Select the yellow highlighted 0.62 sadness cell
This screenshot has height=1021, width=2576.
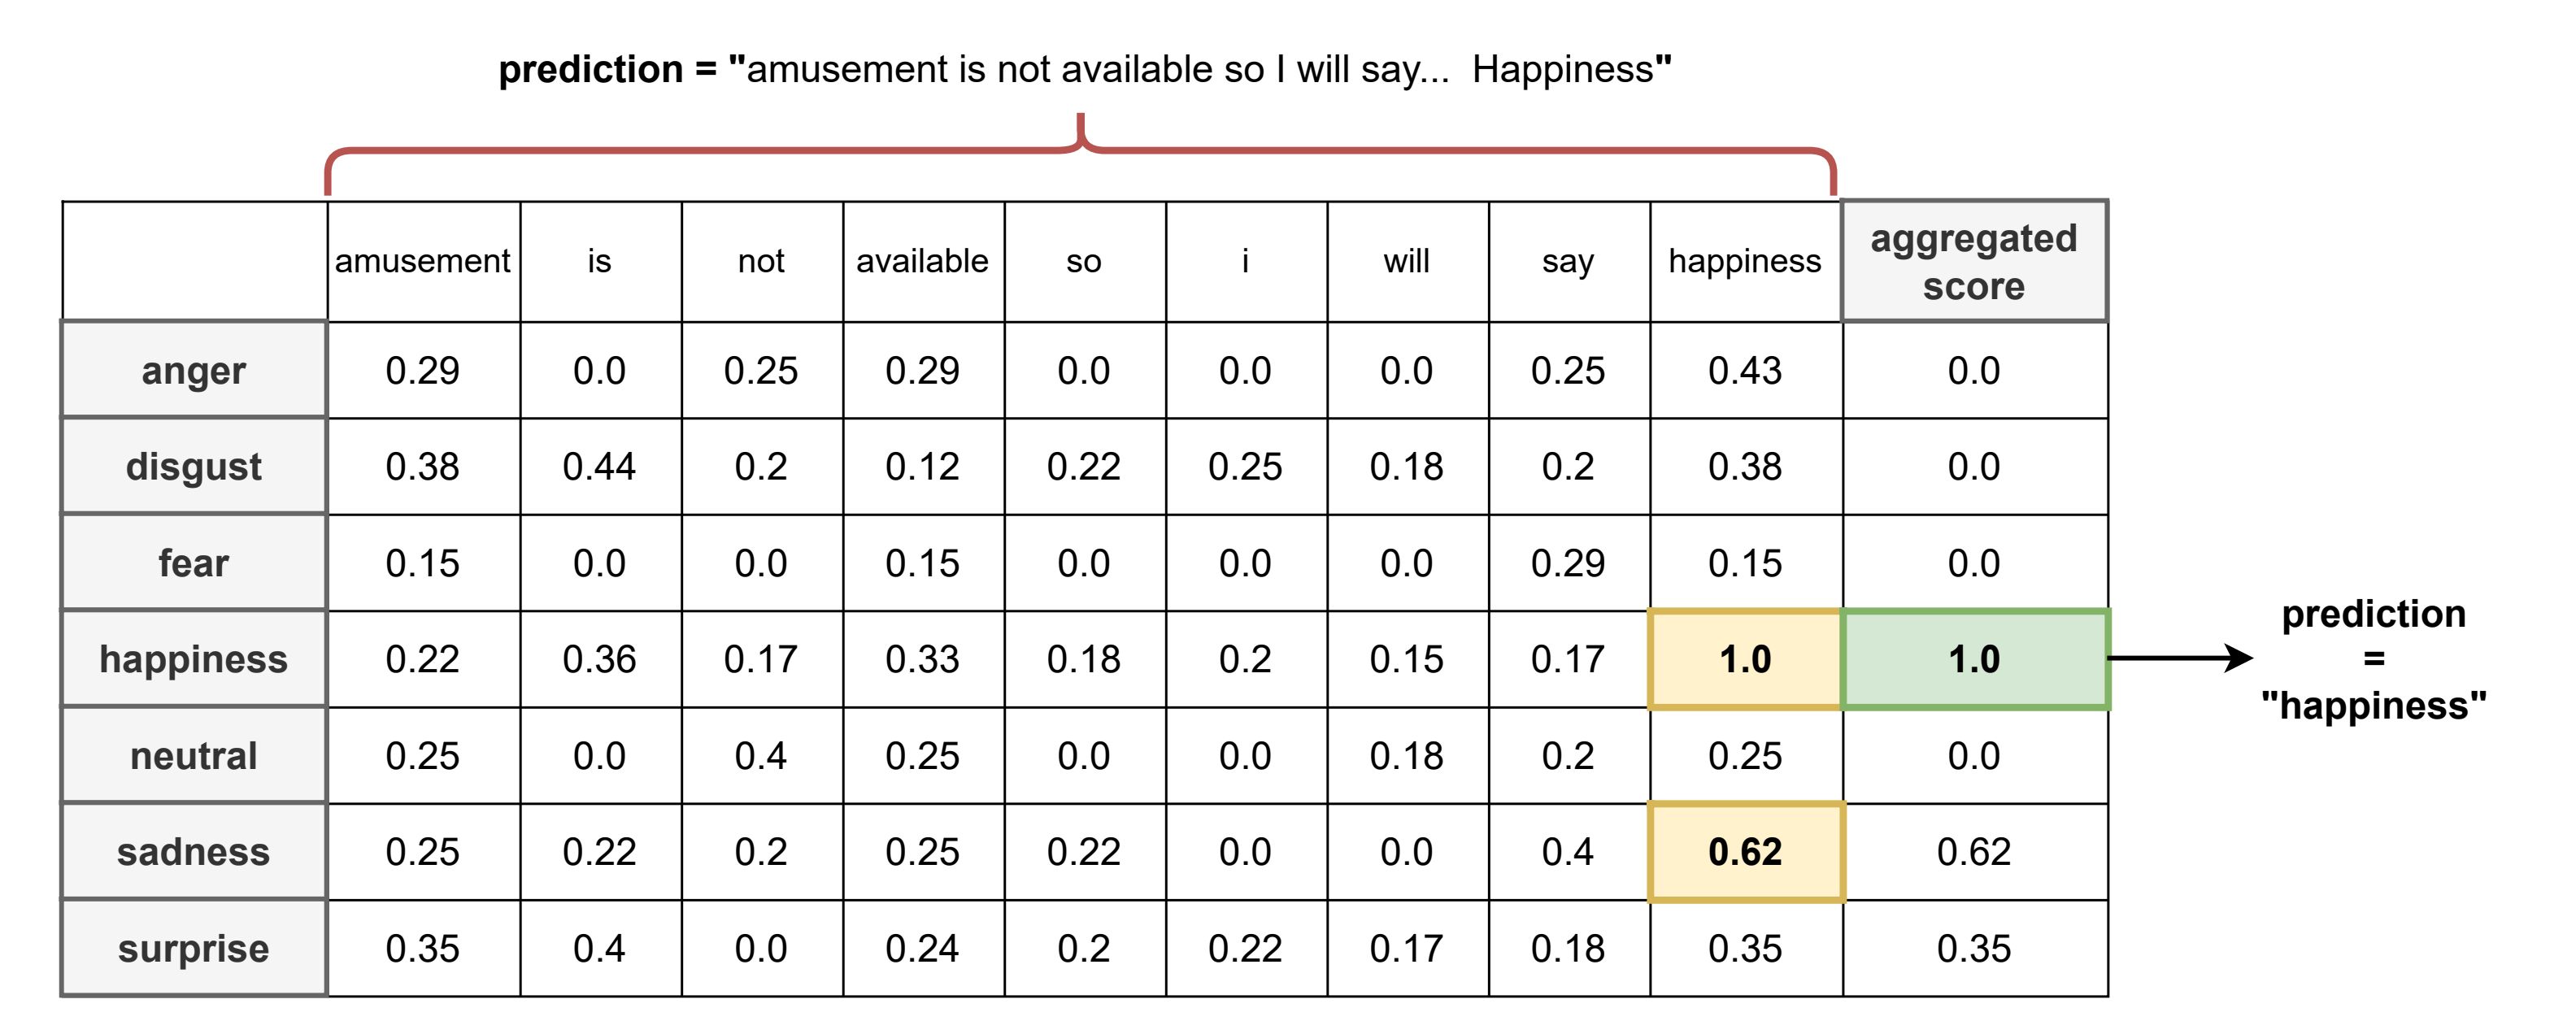tap(1745, 852)
